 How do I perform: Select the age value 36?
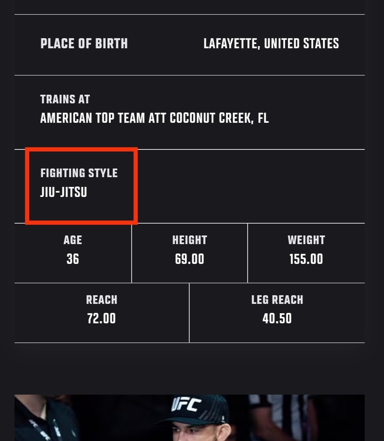pyautogui.click(x=73, y=259)
